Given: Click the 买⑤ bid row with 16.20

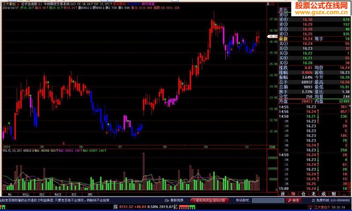Looking at the screenshot, I should tap(314, 63).
